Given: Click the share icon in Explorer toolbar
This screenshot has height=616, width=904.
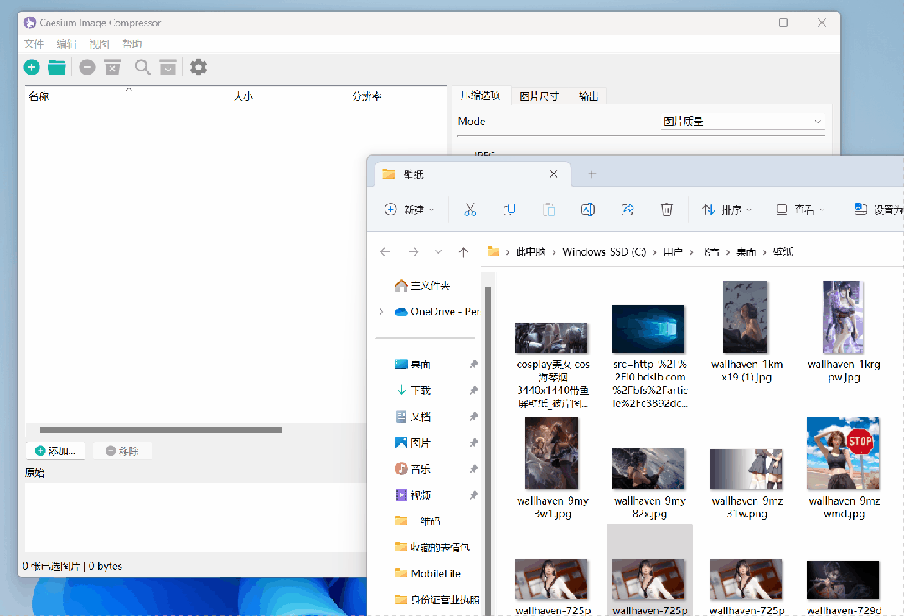Looking at the screenshot, I should click(628, 210).
